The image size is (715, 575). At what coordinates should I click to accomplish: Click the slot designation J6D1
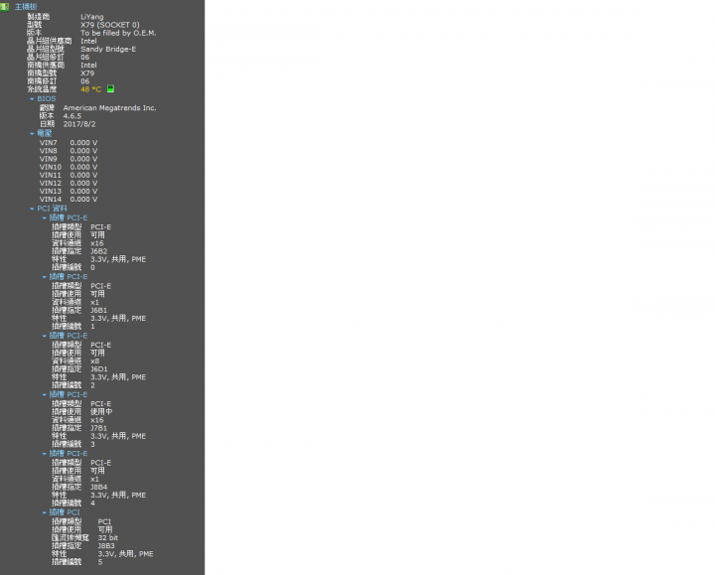point(99,369)
